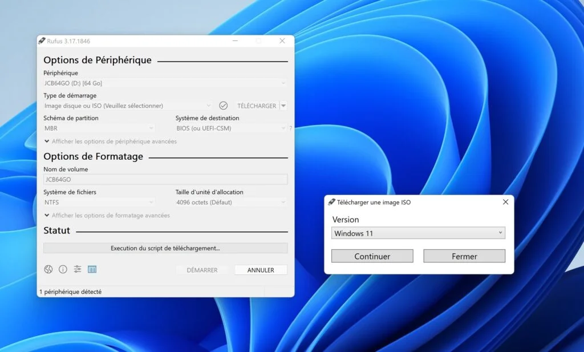The image size is (584, 352).
Task: Click the Rufus app icon in title bar
Action: coord(42,41)
